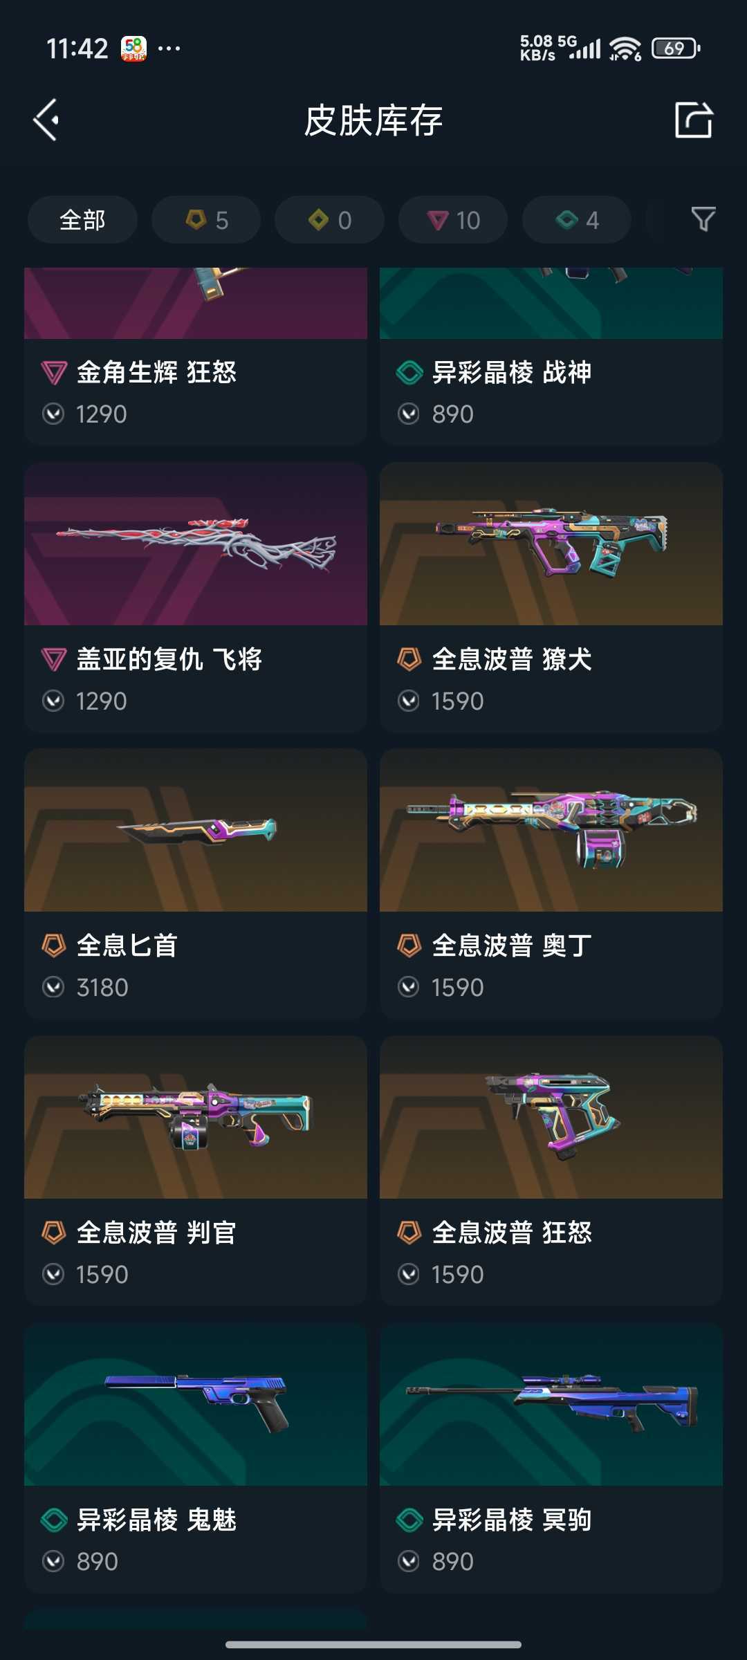747x1660 pixels.
Task: Open the 异彩晶棱 冥驹 skin image
Action: coord(551,1404)
